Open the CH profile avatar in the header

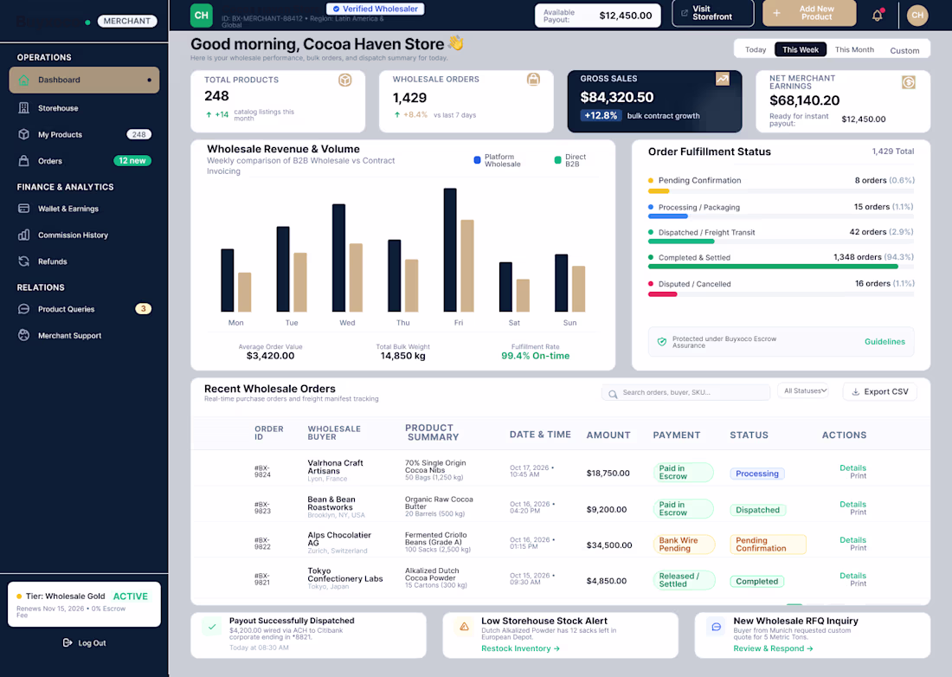click(x=917, y=16)
